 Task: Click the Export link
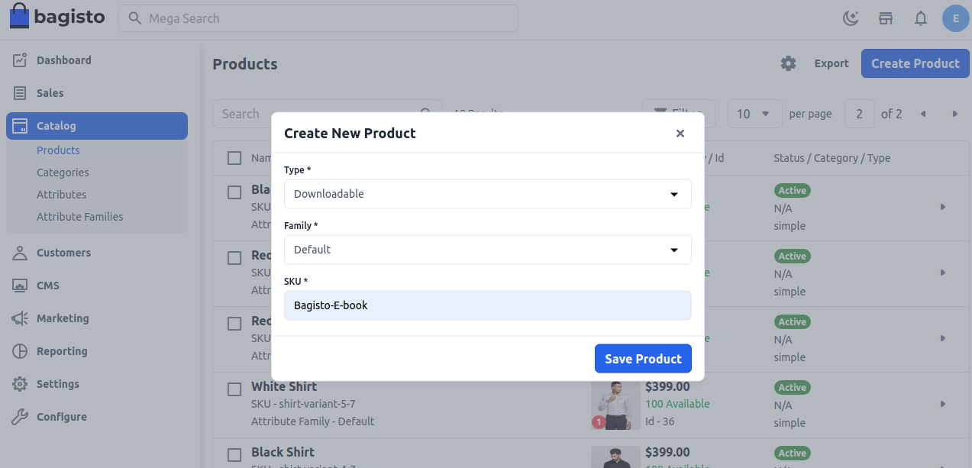pyautogui.click(x=831, y=63)
